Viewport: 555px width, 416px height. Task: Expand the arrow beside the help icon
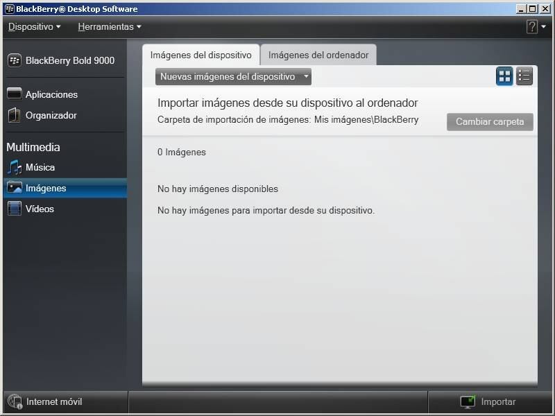coord(544,27)
